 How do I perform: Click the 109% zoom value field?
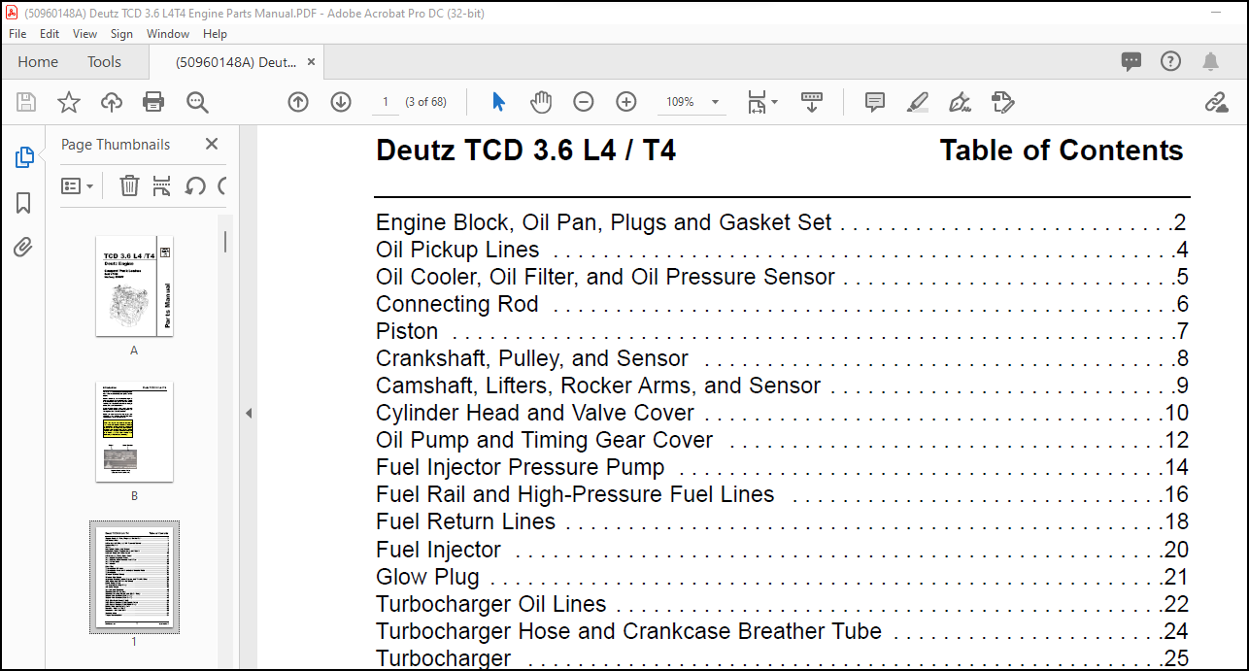click(680, 102)
